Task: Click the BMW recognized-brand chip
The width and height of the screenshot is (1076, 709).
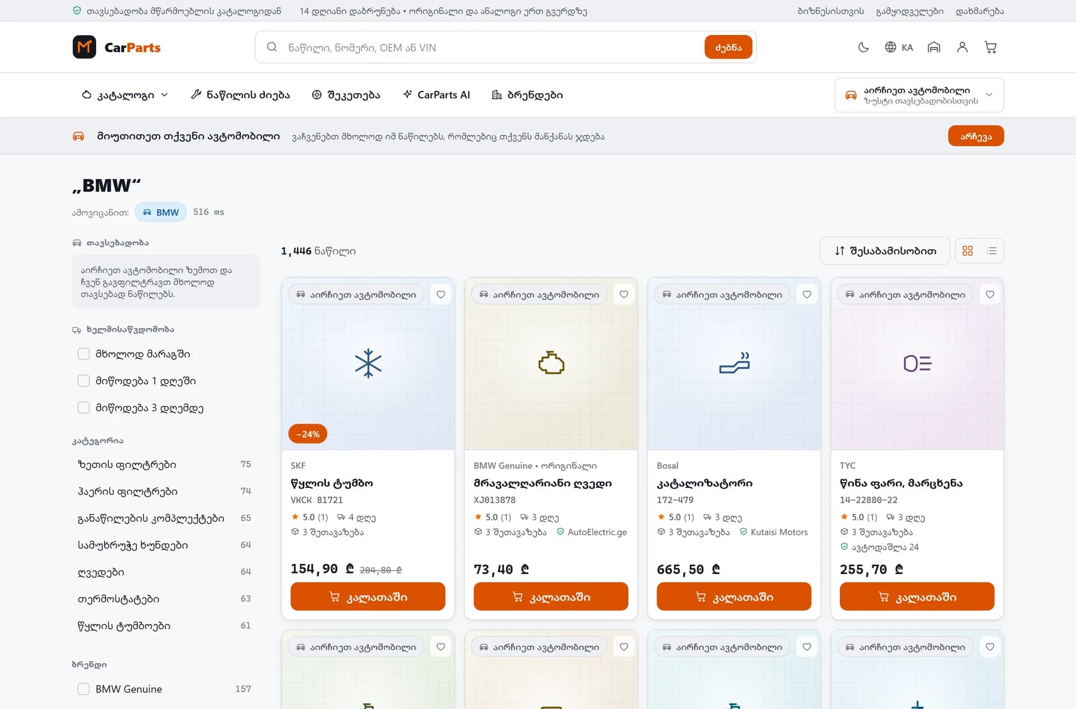Action: click(x=161, y=212)
